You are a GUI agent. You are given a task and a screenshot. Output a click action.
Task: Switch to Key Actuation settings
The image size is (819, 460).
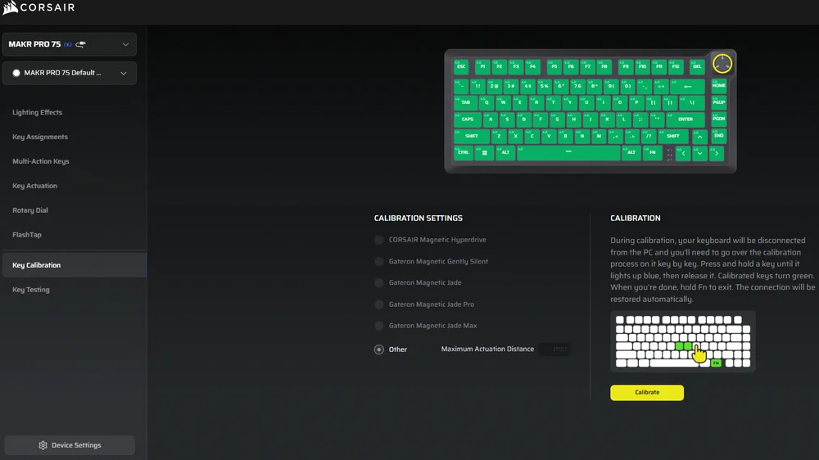(x=34, y=186)
